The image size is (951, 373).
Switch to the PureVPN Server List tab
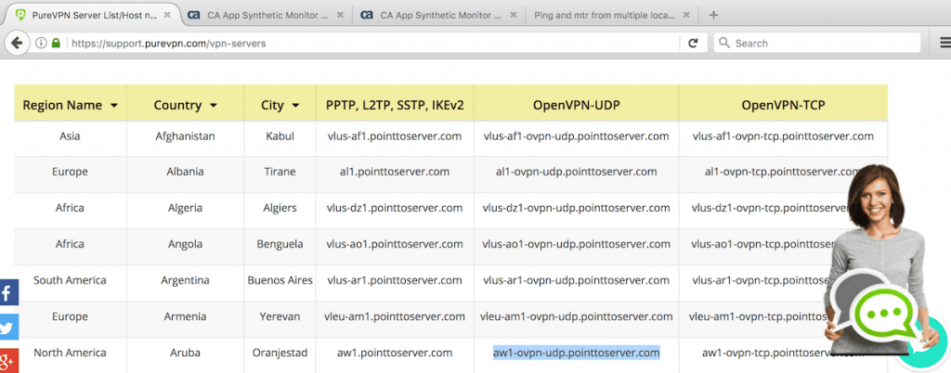[x=91, y=15]
